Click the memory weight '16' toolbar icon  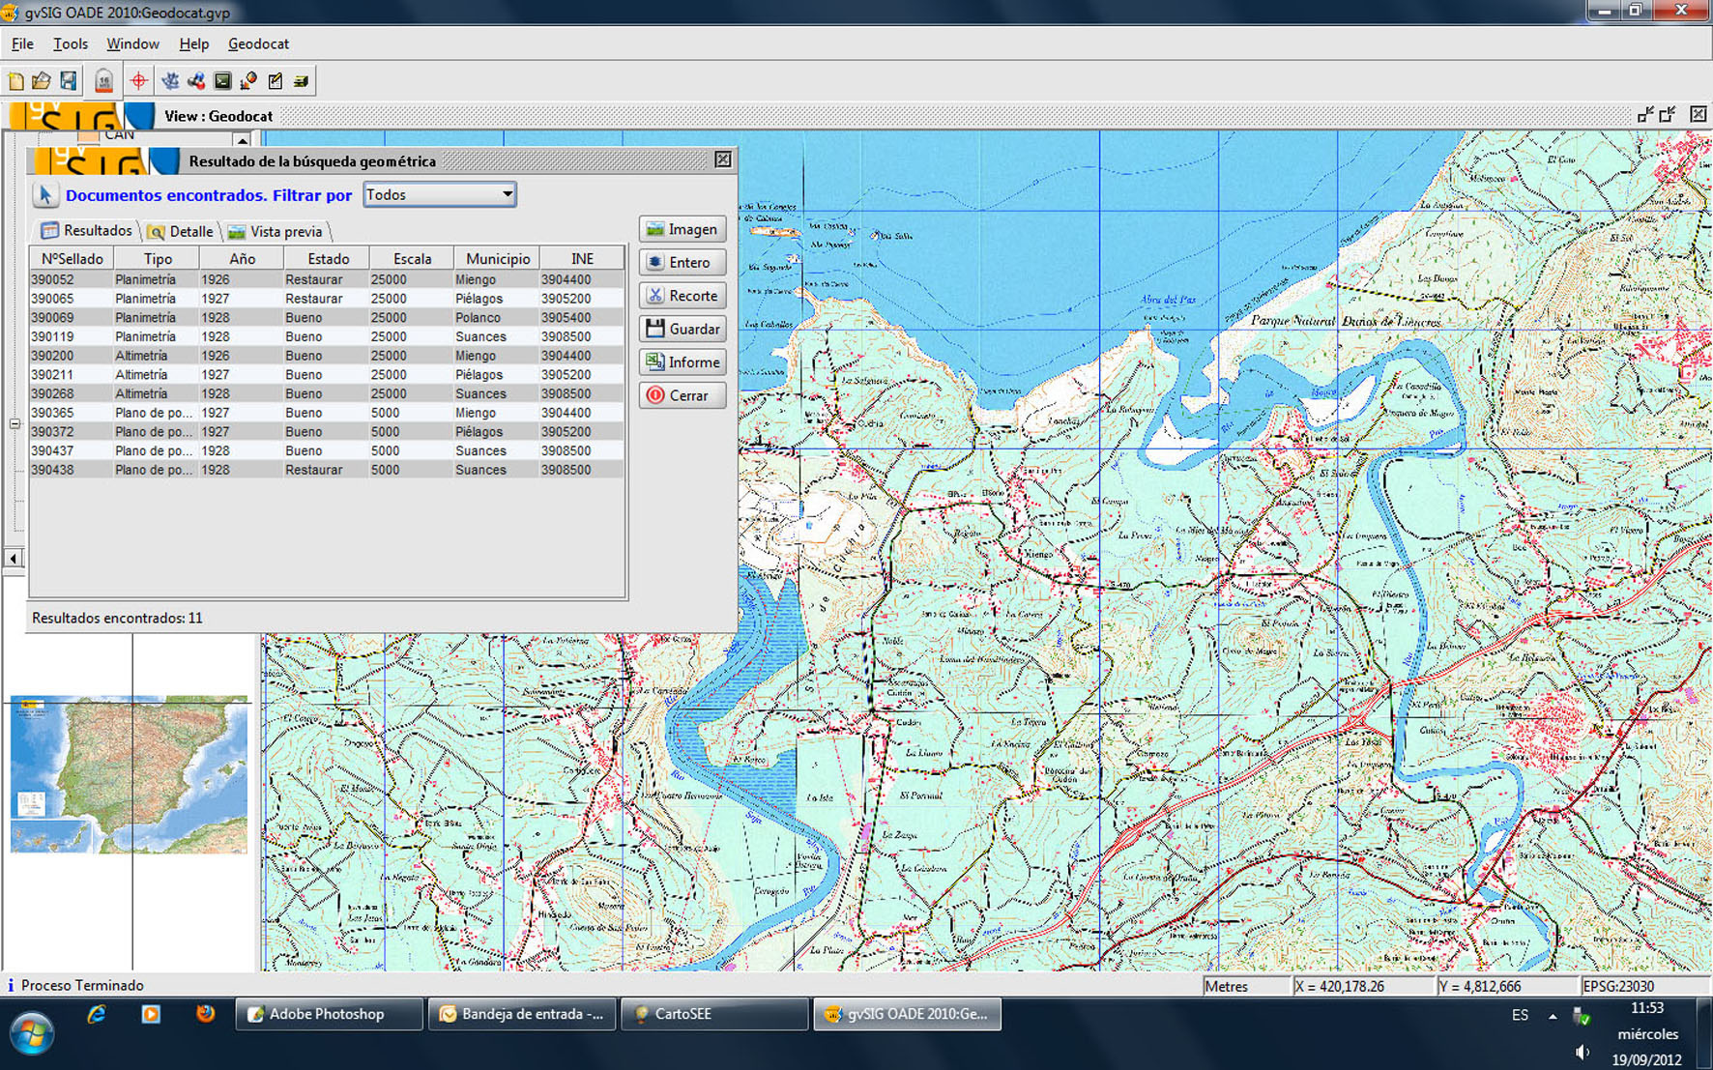[103, 81]
